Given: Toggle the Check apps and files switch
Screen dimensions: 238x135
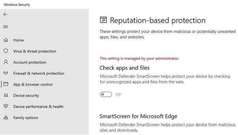Looking at the screenshot, I should coord(106,94).
